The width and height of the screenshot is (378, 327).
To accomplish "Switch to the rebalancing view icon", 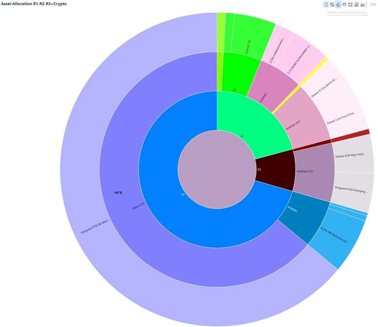I will [x=332, y=4].
